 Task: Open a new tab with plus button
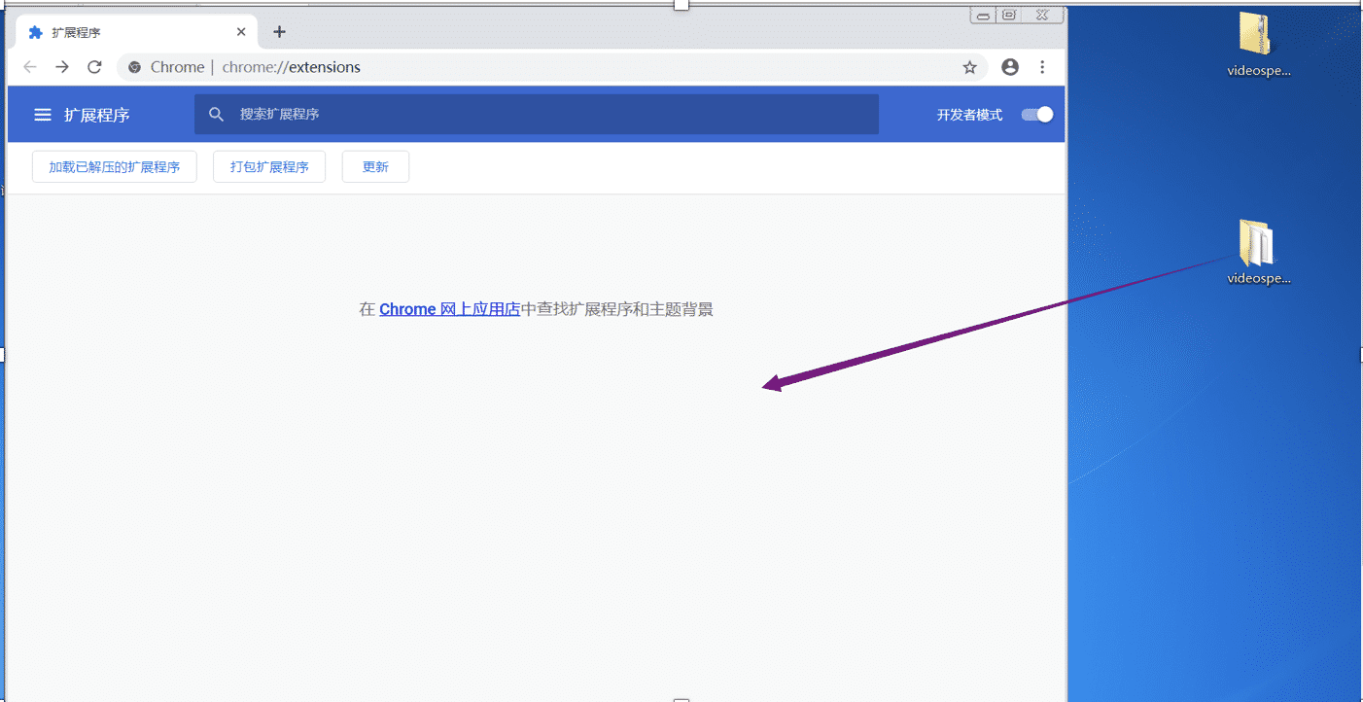[279, 32]
